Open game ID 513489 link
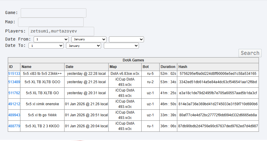The image size is (267, 141). (x=14, y=82)
